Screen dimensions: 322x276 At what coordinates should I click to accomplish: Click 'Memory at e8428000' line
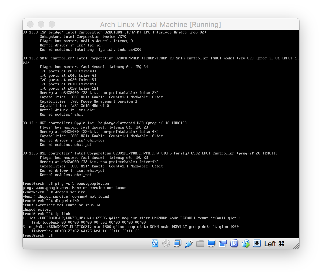pos(99,93)
